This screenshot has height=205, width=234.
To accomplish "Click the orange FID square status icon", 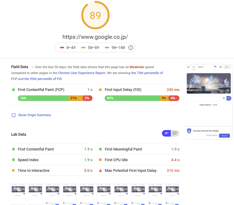I will (x=100, y=90).
